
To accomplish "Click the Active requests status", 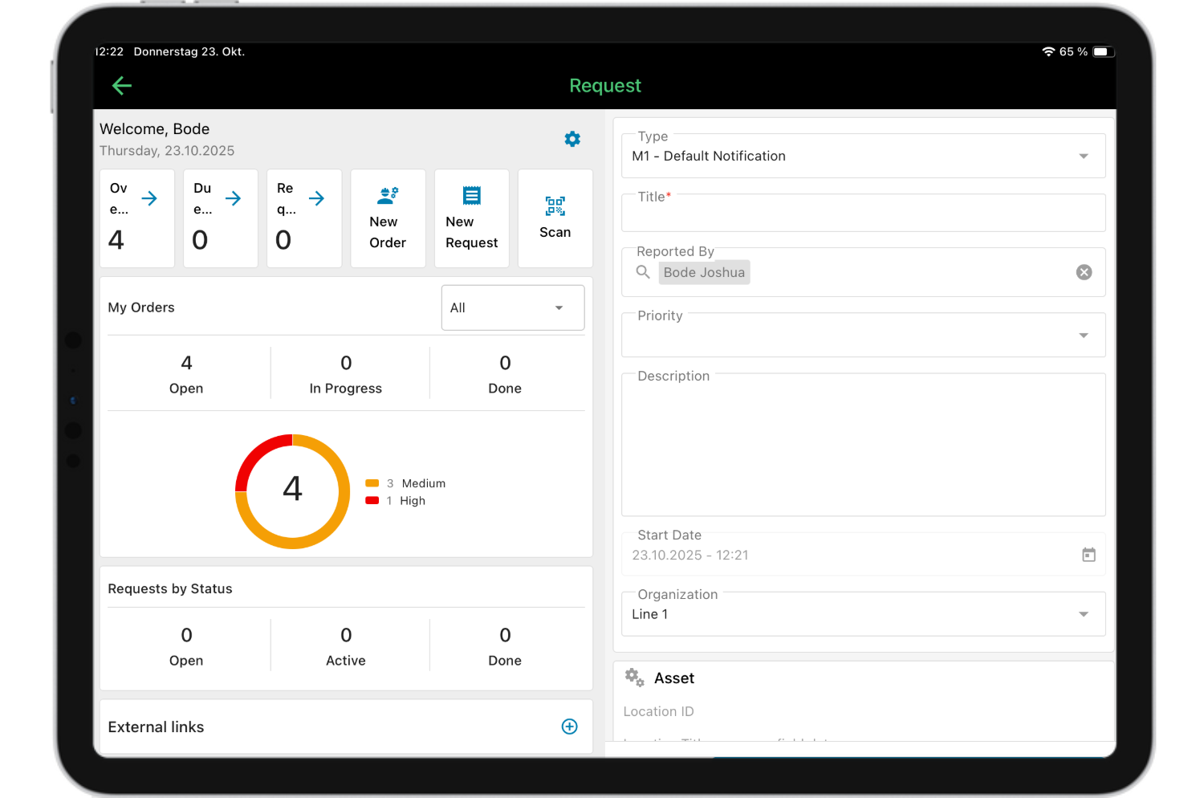I will point(346,646).
